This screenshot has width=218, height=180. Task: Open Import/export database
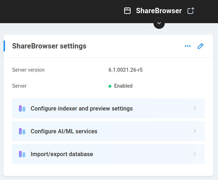pyautogui.click(x=108, y=154)
